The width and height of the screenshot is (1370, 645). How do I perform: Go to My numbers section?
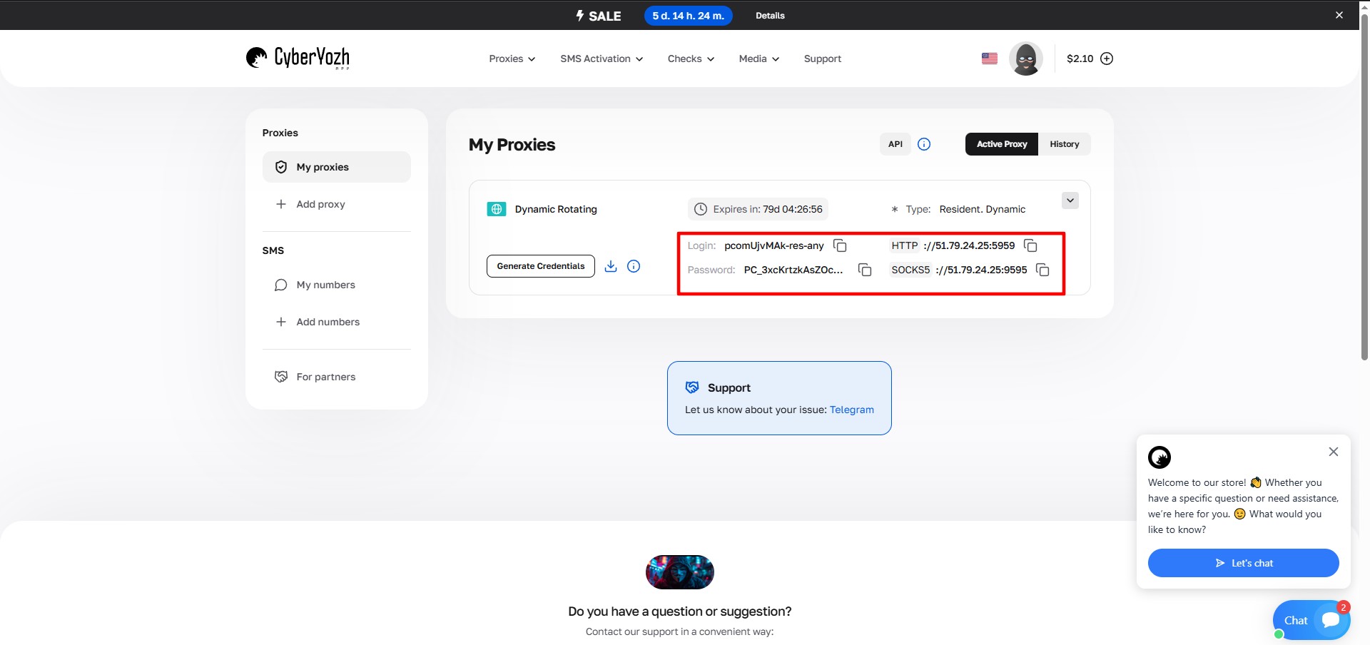[325, 285]
